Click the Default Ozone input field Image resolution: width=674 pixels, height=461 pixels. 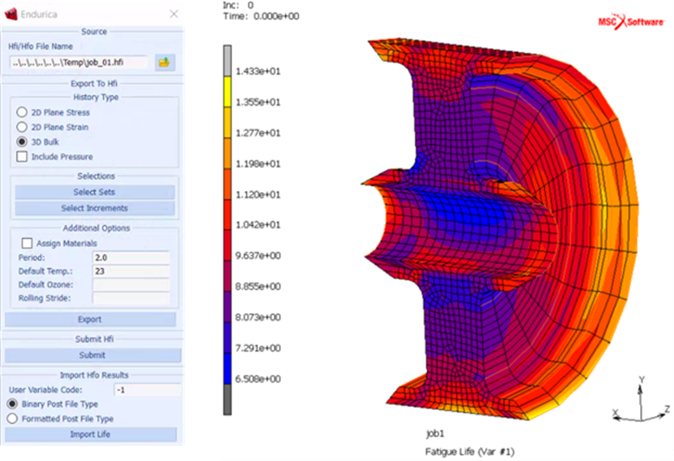(x=131, y=285)
